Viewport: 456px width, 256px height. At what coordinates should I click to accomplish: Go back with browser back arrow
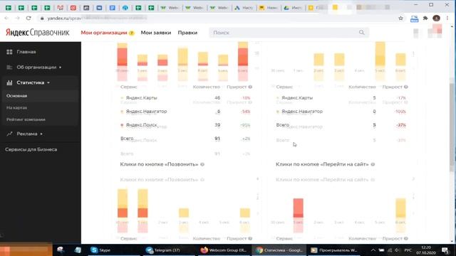click(x=6, y=18)
